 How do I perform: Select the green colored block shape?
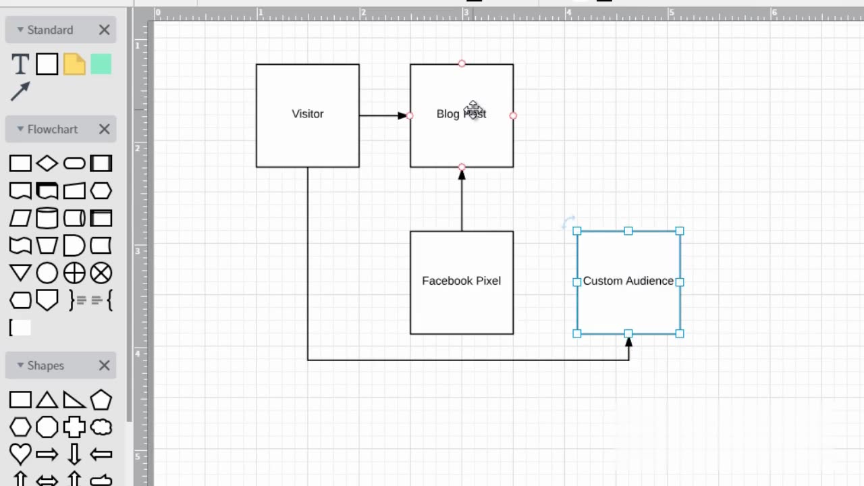coord(101,65)
